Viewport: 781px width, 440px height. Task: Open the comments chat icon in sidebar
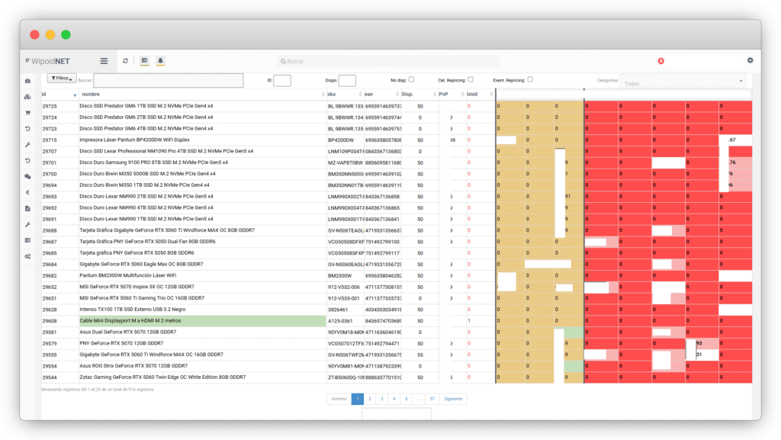pos(28,176)
